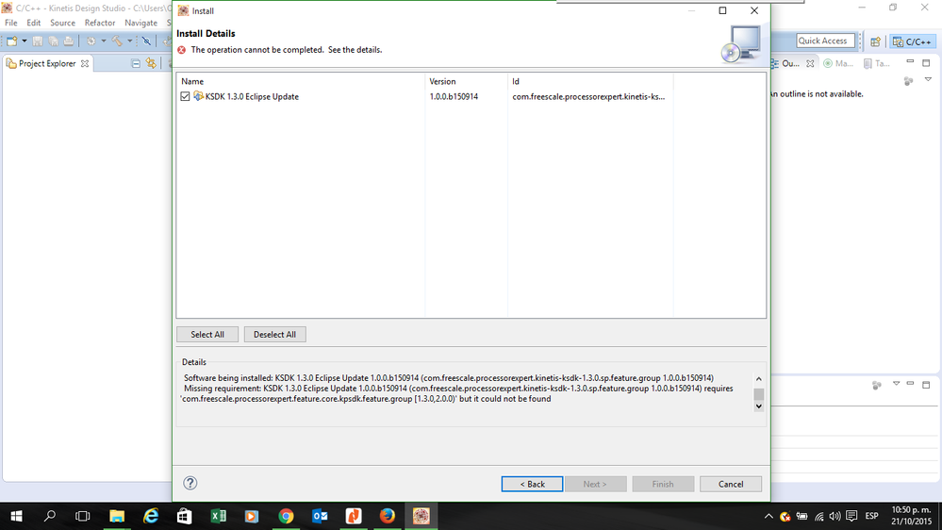Click the Outline panel grayed dots icon
The image size is (942, 530).
(x=908, y=80)
